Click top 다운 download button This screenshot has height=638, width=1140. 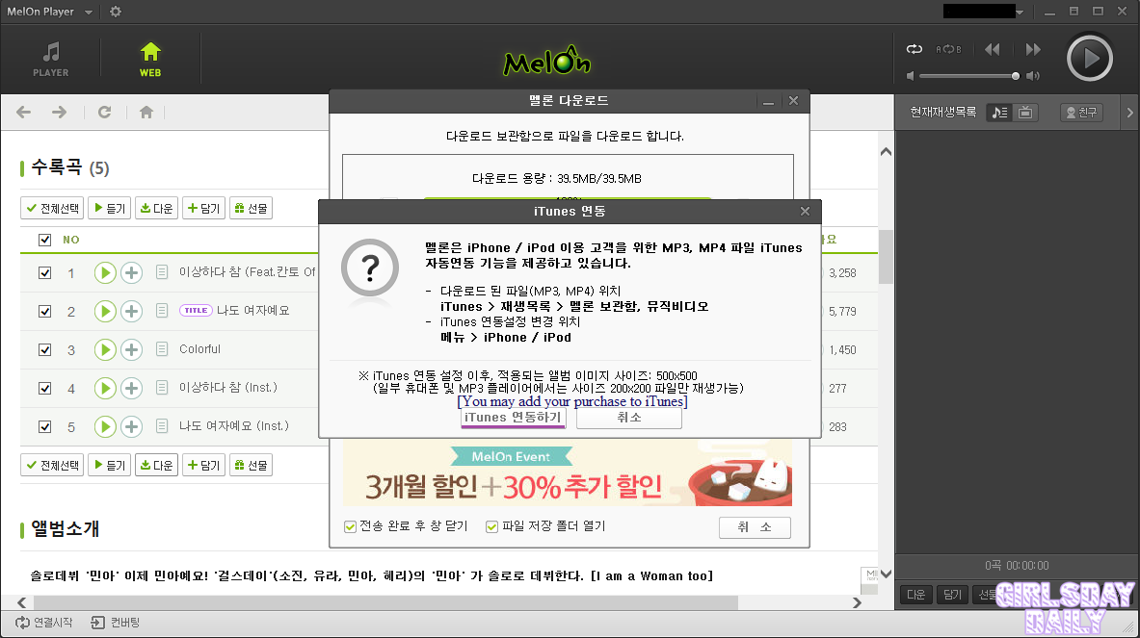(x=156, y=208)
